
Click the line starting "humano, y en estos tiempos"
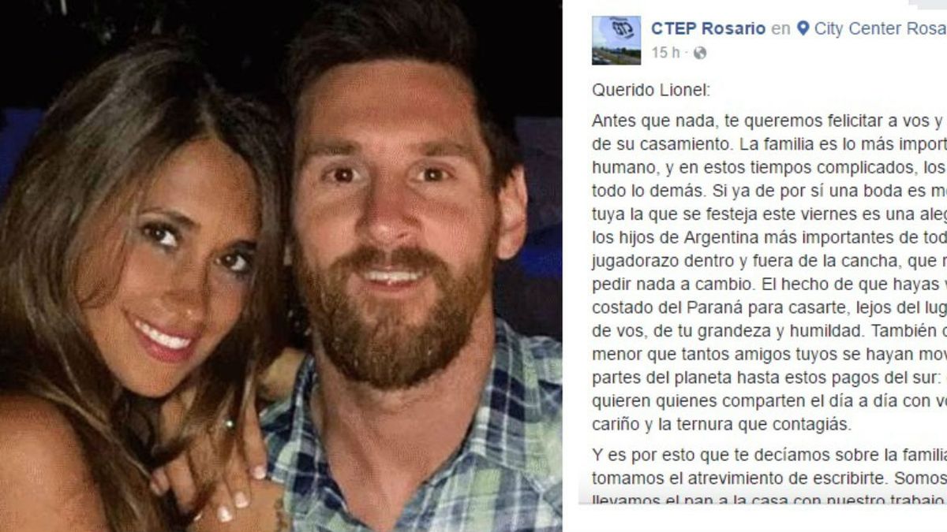point(769,169)
